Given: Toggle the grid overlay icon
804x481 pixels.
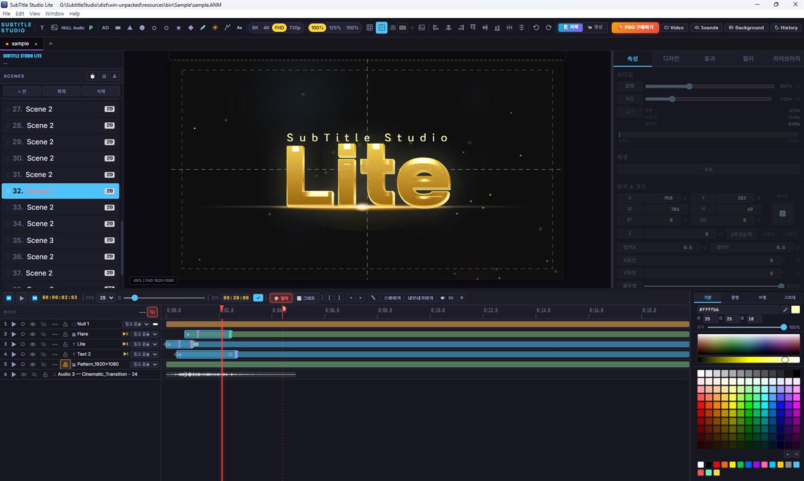Looking at the screenshot, I should click(370, 28).
